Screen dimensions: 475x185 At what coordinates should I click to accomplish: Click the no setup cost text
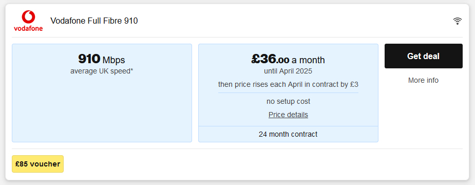[288, 101]
